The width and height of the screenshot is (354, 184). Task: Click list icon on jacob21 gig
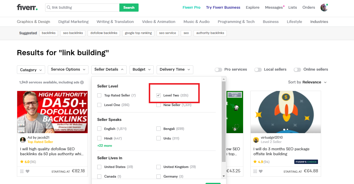coord(22,171)
